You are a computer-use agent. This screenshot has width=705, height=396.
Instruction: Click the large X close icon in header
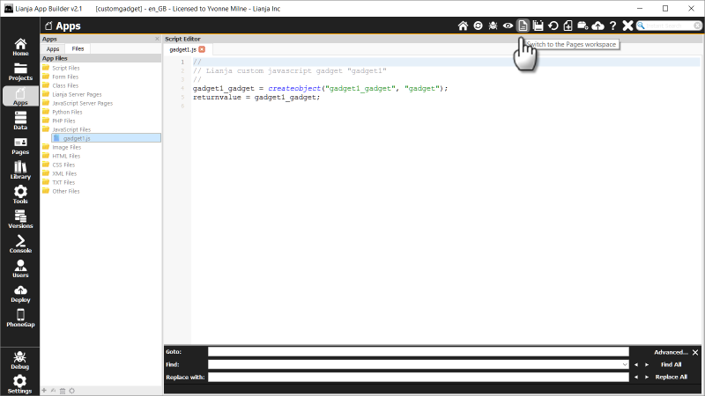tap(627, 26)
